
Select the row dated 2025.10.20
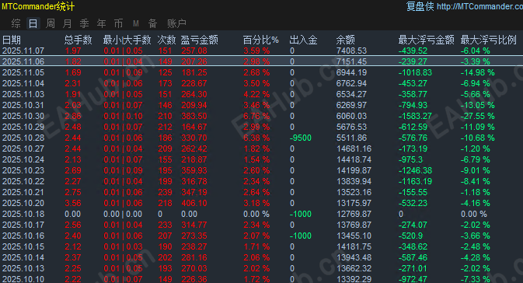(261, 203)
